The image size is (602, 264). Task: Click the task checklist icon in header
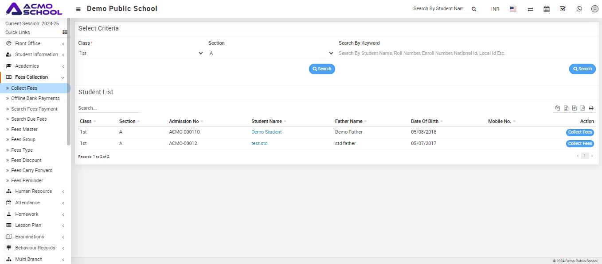563,9
